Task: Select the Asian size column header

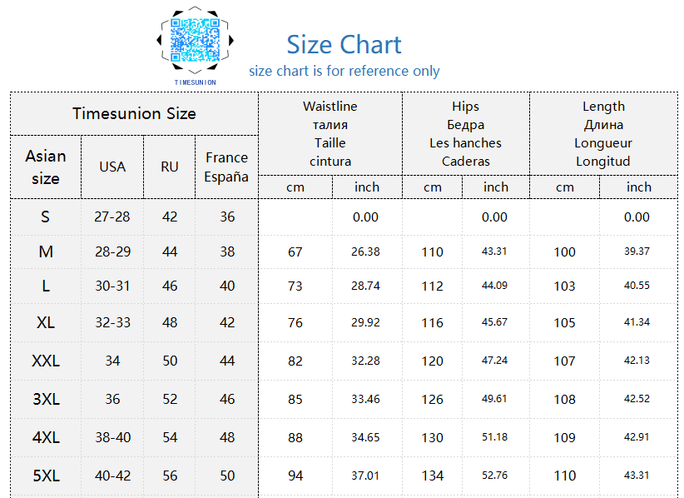Action: (46, 167)
